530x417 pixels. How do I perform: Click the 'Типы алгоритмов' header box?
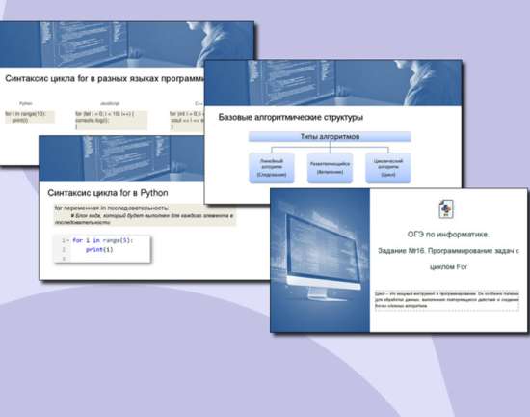coord(330,137)
